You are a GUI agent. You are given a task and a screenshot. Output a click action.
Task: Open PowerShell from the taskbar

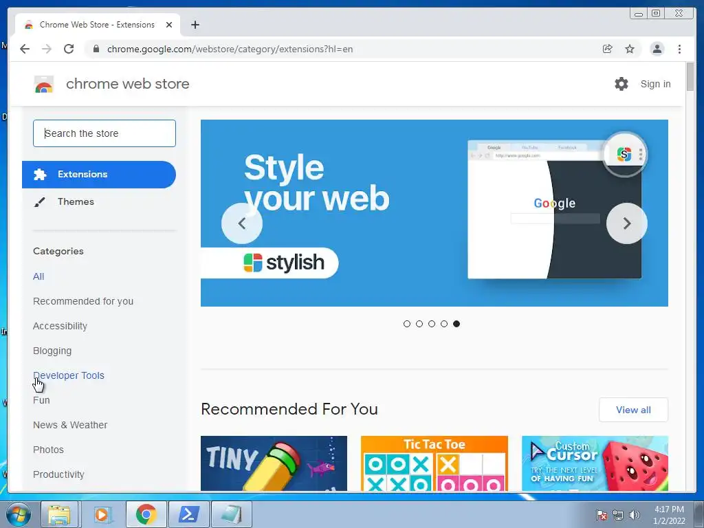point(188,514)
